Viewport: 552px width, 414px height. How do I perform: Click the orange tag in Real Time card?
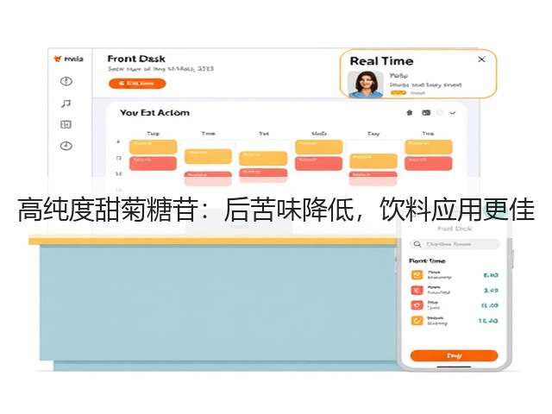pos(398,93)
